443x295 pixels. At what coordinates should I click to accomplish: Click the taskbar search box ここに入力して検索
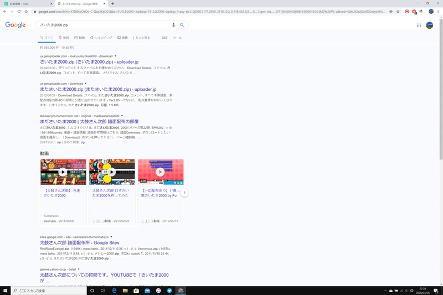(49, 291)
